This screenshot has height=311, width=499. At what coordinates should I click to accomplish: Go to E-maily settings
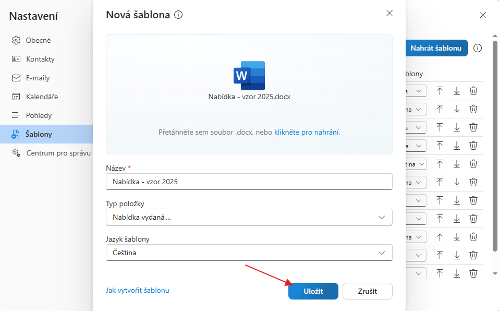point(38,78)
